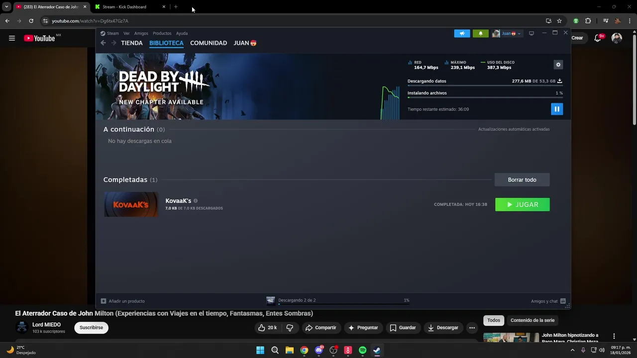
Task: Click Añadir un producto
Action: pyautogui.click(x=123, y=301)
